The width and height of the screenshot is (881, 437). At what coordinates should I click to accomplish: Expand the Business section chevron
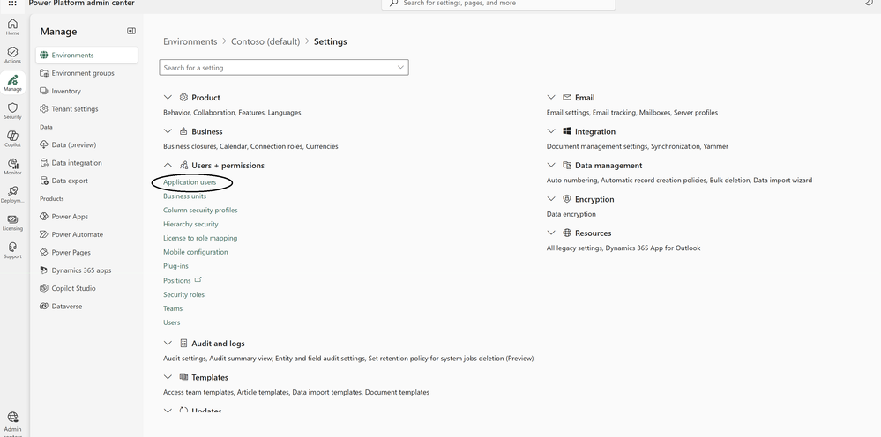tap(168, 131)
